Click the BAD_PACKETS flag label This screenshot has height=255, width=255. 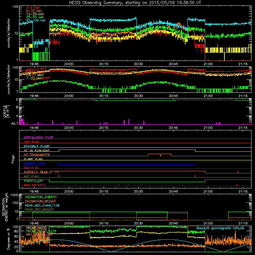point(35,185)
